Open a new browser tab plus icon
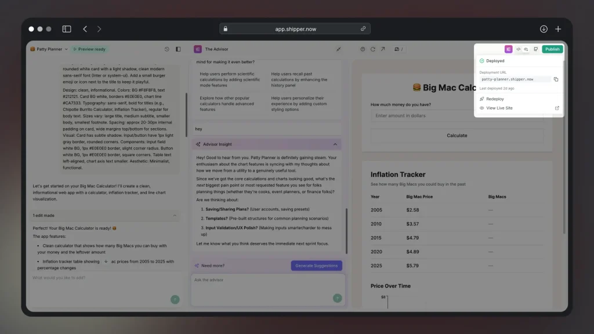 pos(558,29)
